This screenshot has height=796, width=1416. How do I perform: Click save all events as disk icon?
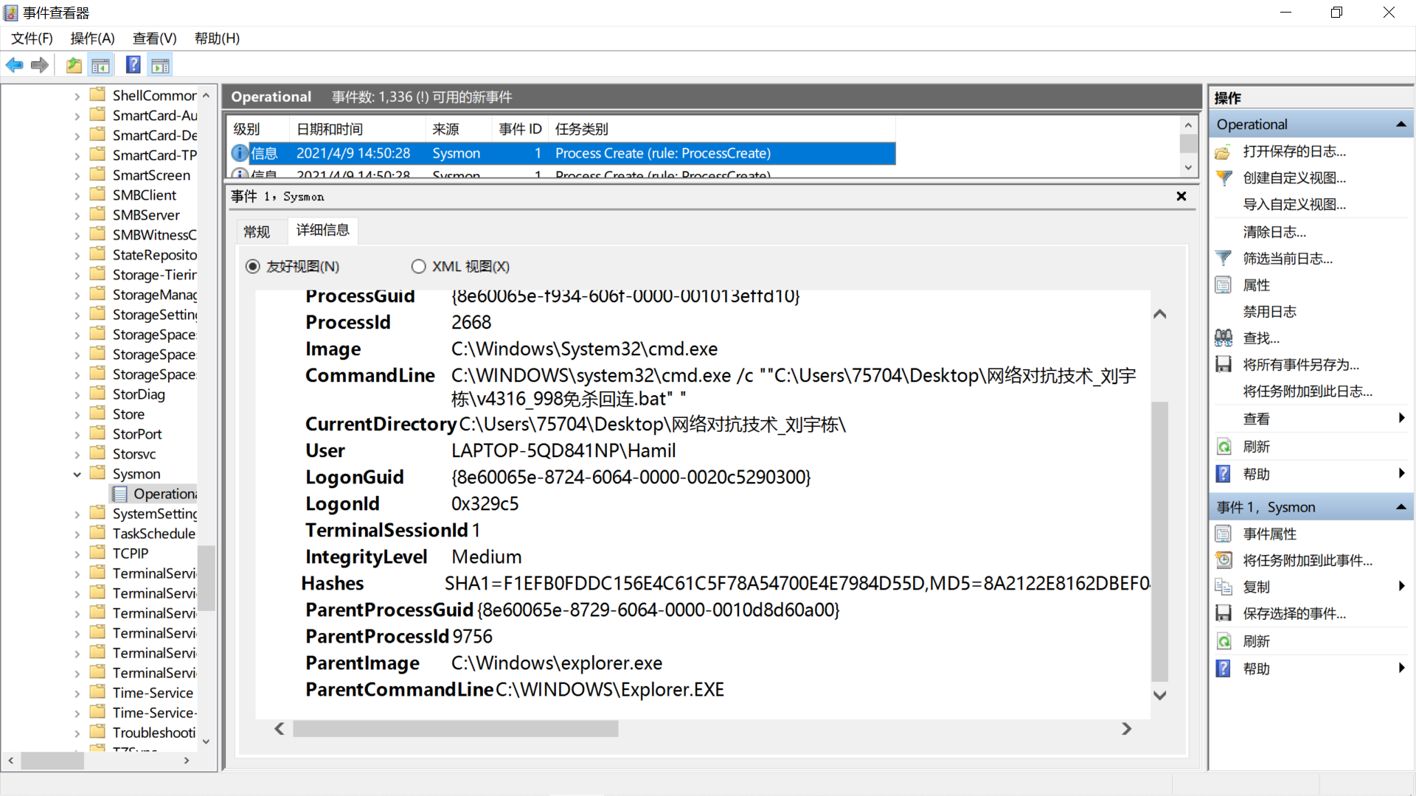pos(1224,365)
